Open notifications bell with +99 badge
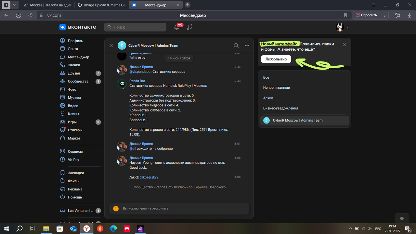The width and height of the screenshot is (416, 234). tap(177, 27)
